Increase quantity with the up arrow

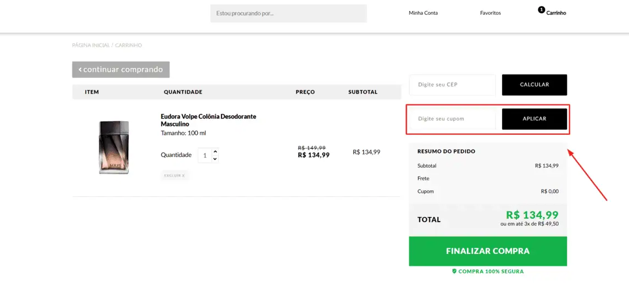(x=215, y=152)
